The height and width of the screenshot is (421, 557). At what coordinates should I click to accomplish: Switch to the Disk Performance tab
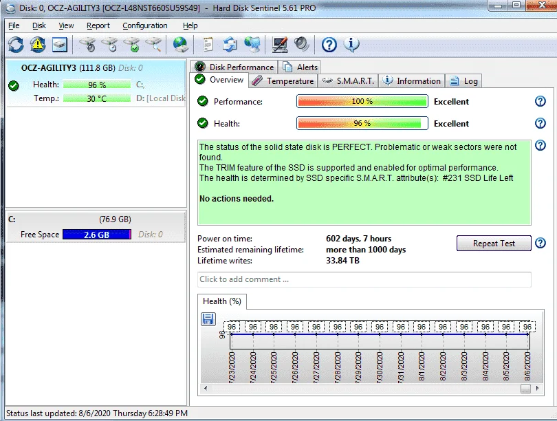[234, 67]
